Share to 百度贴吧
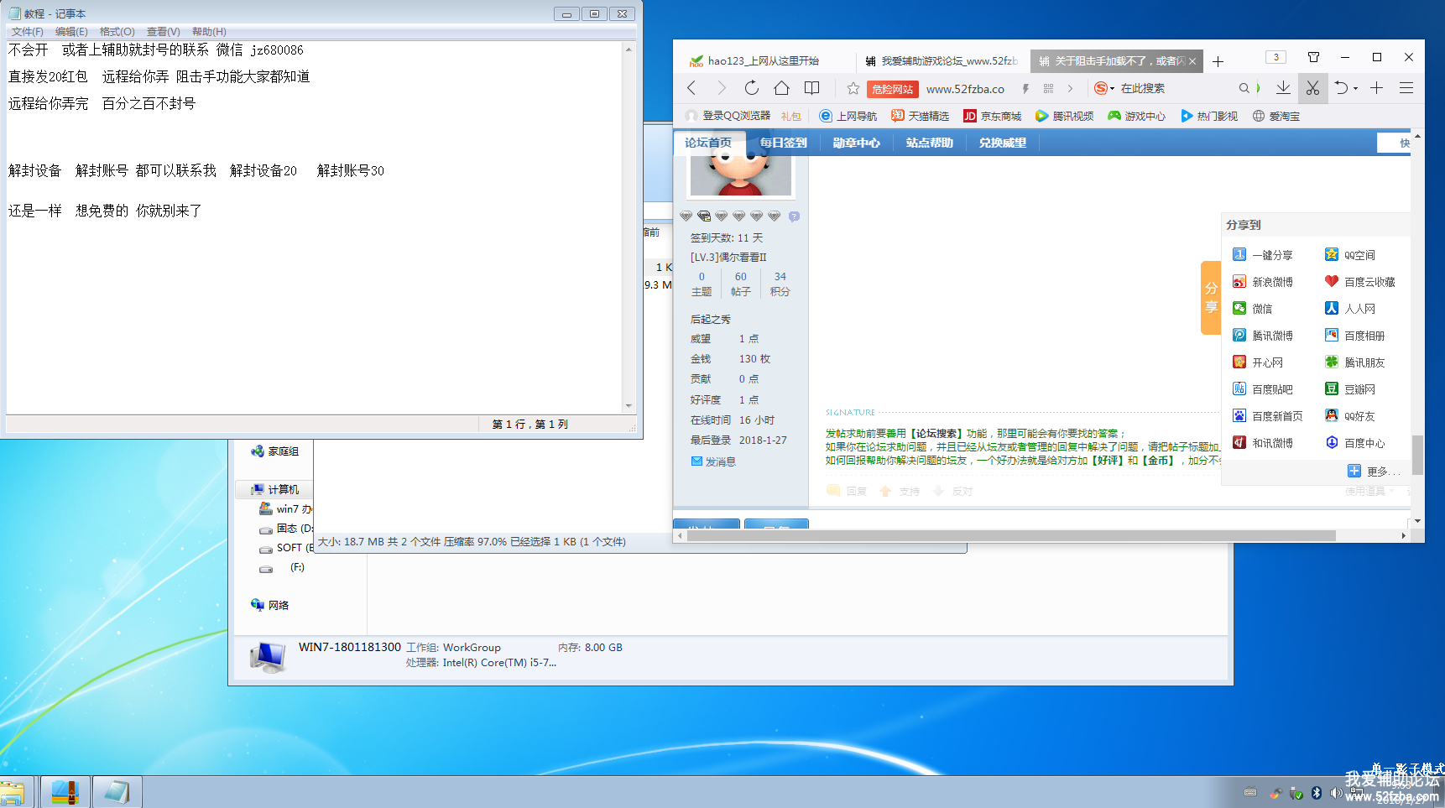This screenshot has height=808, width=1445. pyautogui.click(x=1263, y=389)
